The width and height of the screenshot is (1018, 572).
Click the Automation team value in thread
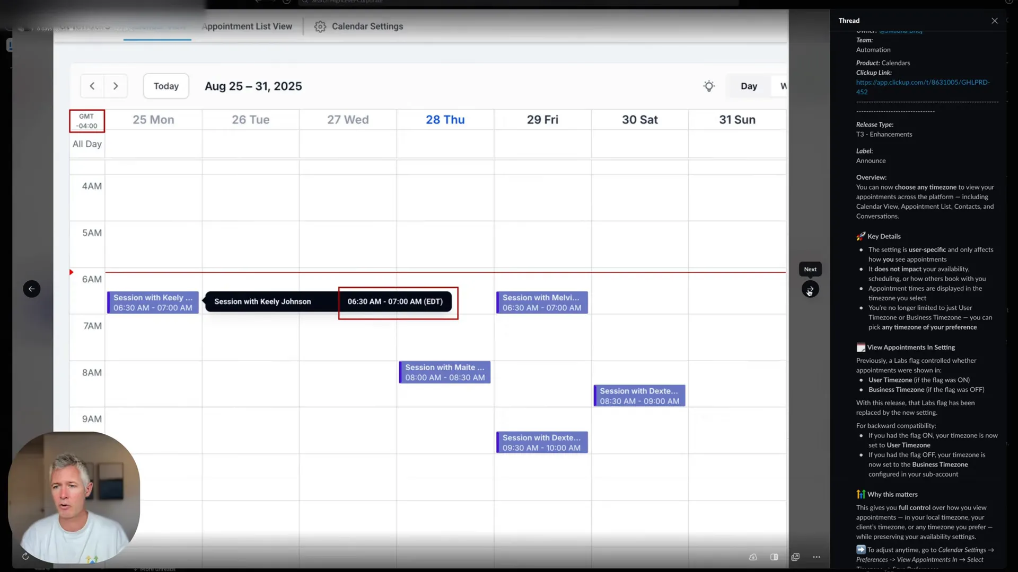click(x=873, y=50)
